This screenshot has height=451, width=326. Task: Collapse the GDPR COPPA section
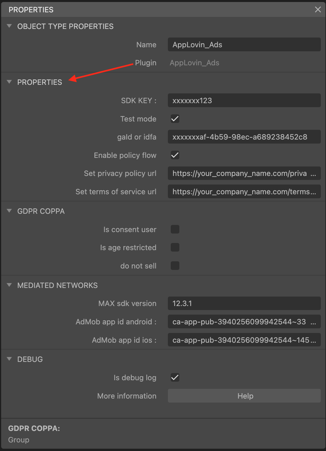click(x=9, y=211)
